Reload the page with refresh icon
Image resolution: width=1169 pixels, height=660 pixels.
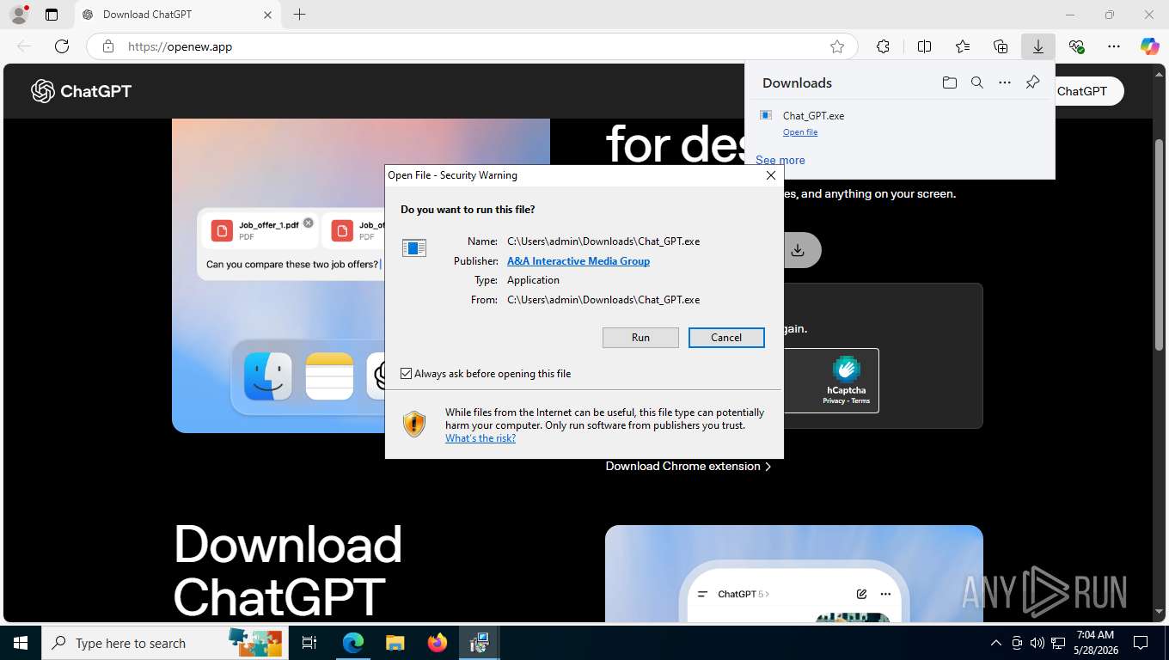tap(62, 46)
